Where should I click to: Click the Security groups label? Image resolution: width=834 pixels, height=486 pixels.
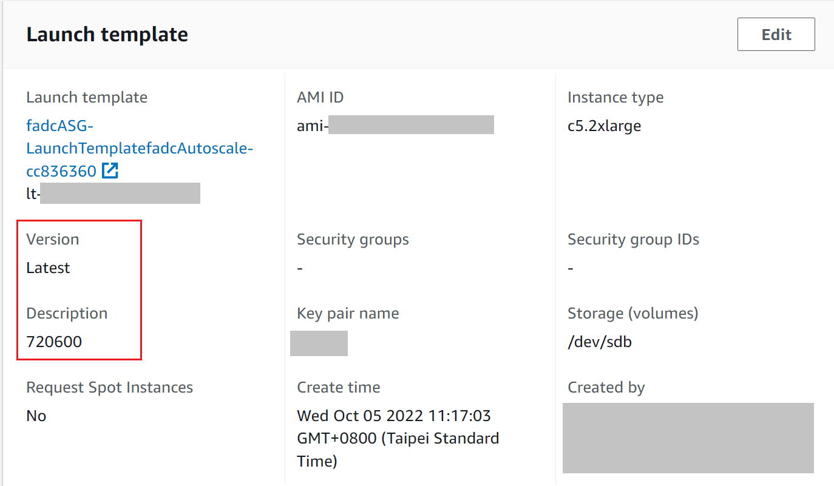(353, 240)
